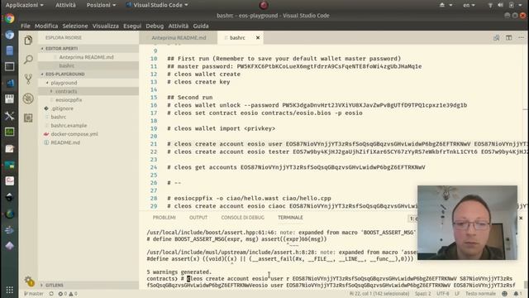This screenshot has height=298, width=529.
Task: Open the en language dropdown
Action: pyautogui.click(x=469, y=5)
